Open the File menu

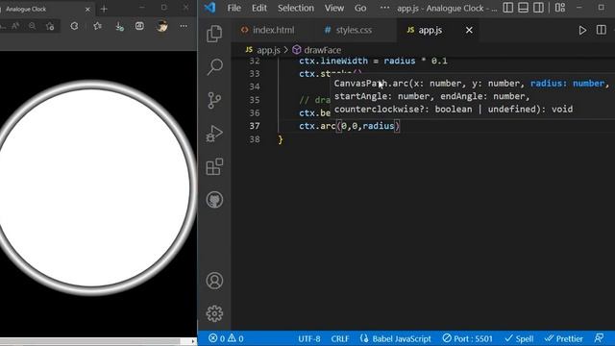point(234,8)
